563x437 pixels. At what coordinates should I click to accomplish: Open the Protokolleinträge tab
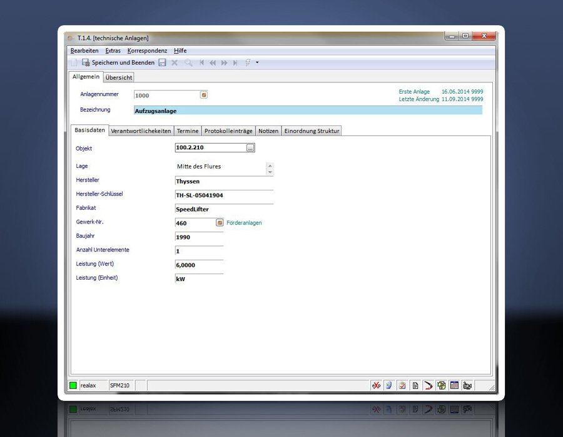[x=228, y=130]
